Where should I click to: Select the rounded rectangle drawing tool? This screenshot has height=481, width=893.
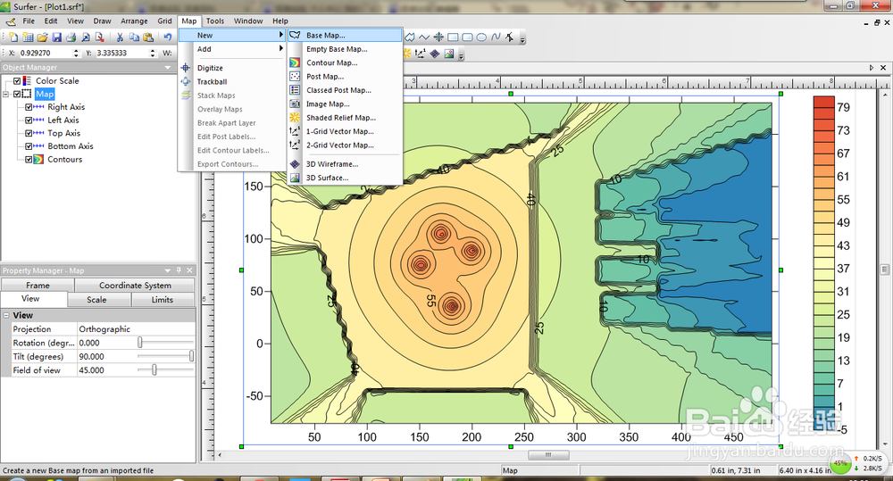point(467,37)
